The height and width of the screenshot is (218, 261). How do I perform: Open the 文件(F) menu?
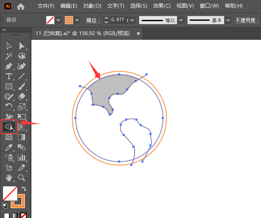pyautogui.click(x=46, y=6)
